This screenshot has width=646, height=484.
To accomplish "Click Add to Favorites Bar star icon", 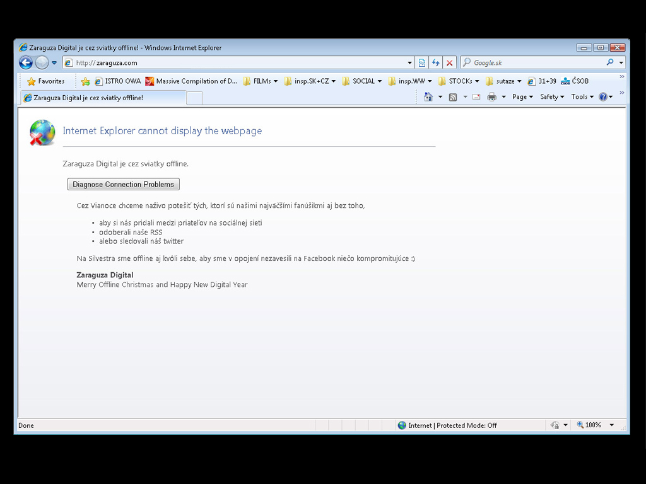I will [85, 81].
